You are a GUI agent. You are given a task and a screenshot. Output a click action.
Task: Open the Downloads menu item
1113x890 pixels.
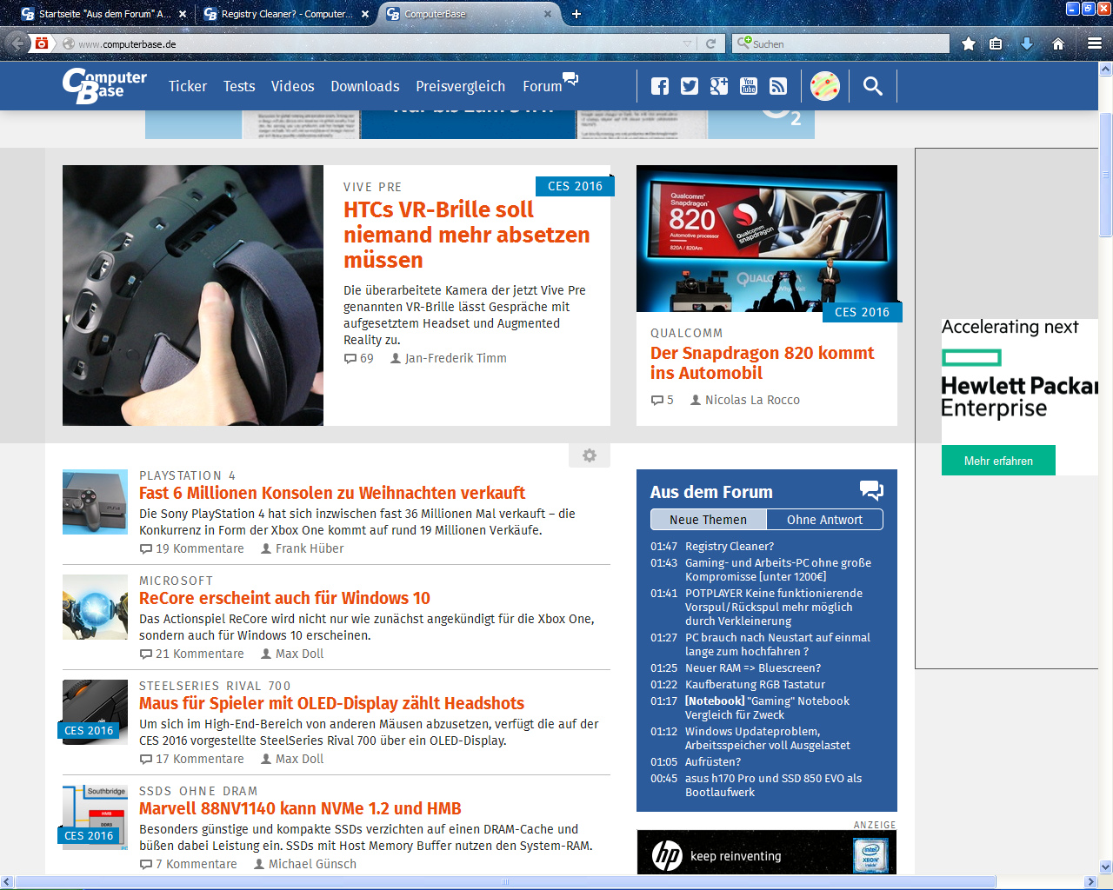pyautogui.click(x=365, y=86)
